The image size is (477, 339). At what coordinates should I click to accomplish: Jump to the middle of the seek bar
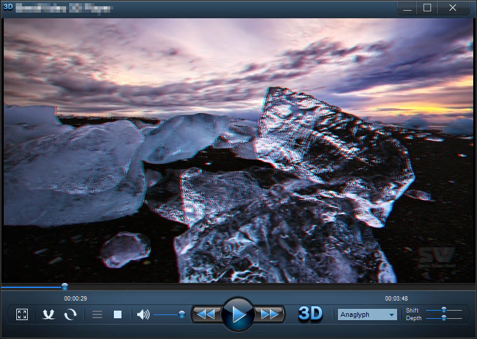[239, 287]
